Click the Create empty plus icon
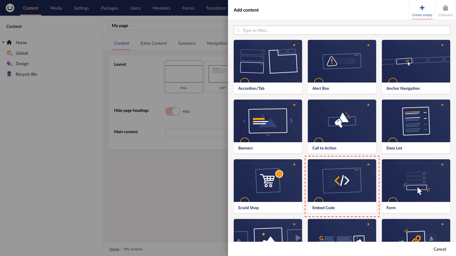This screenshot has width=456, height=256. coord(422,8)
